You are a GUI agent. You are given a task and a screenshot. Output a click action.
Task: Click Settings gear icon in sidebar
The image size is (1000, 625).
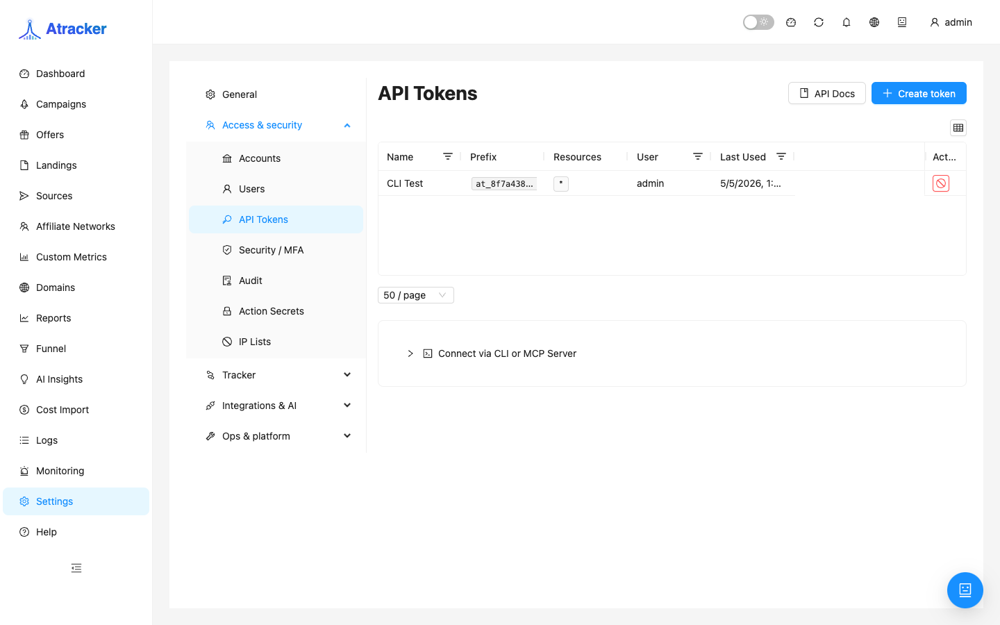[x=24, y=501]
